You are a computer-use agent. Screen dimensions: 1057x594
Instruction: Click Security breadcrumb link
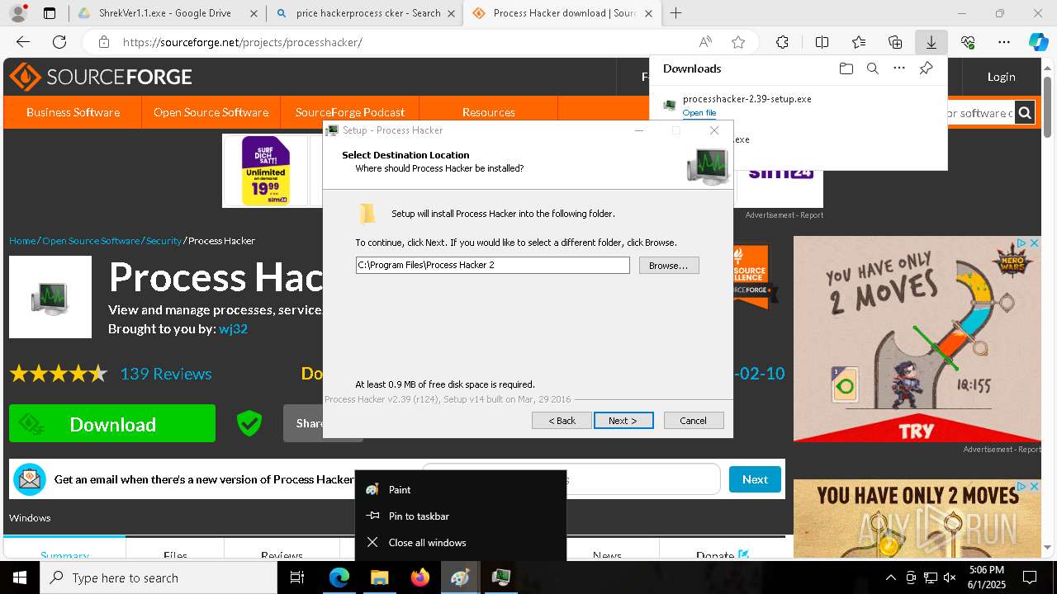(164, 241)
